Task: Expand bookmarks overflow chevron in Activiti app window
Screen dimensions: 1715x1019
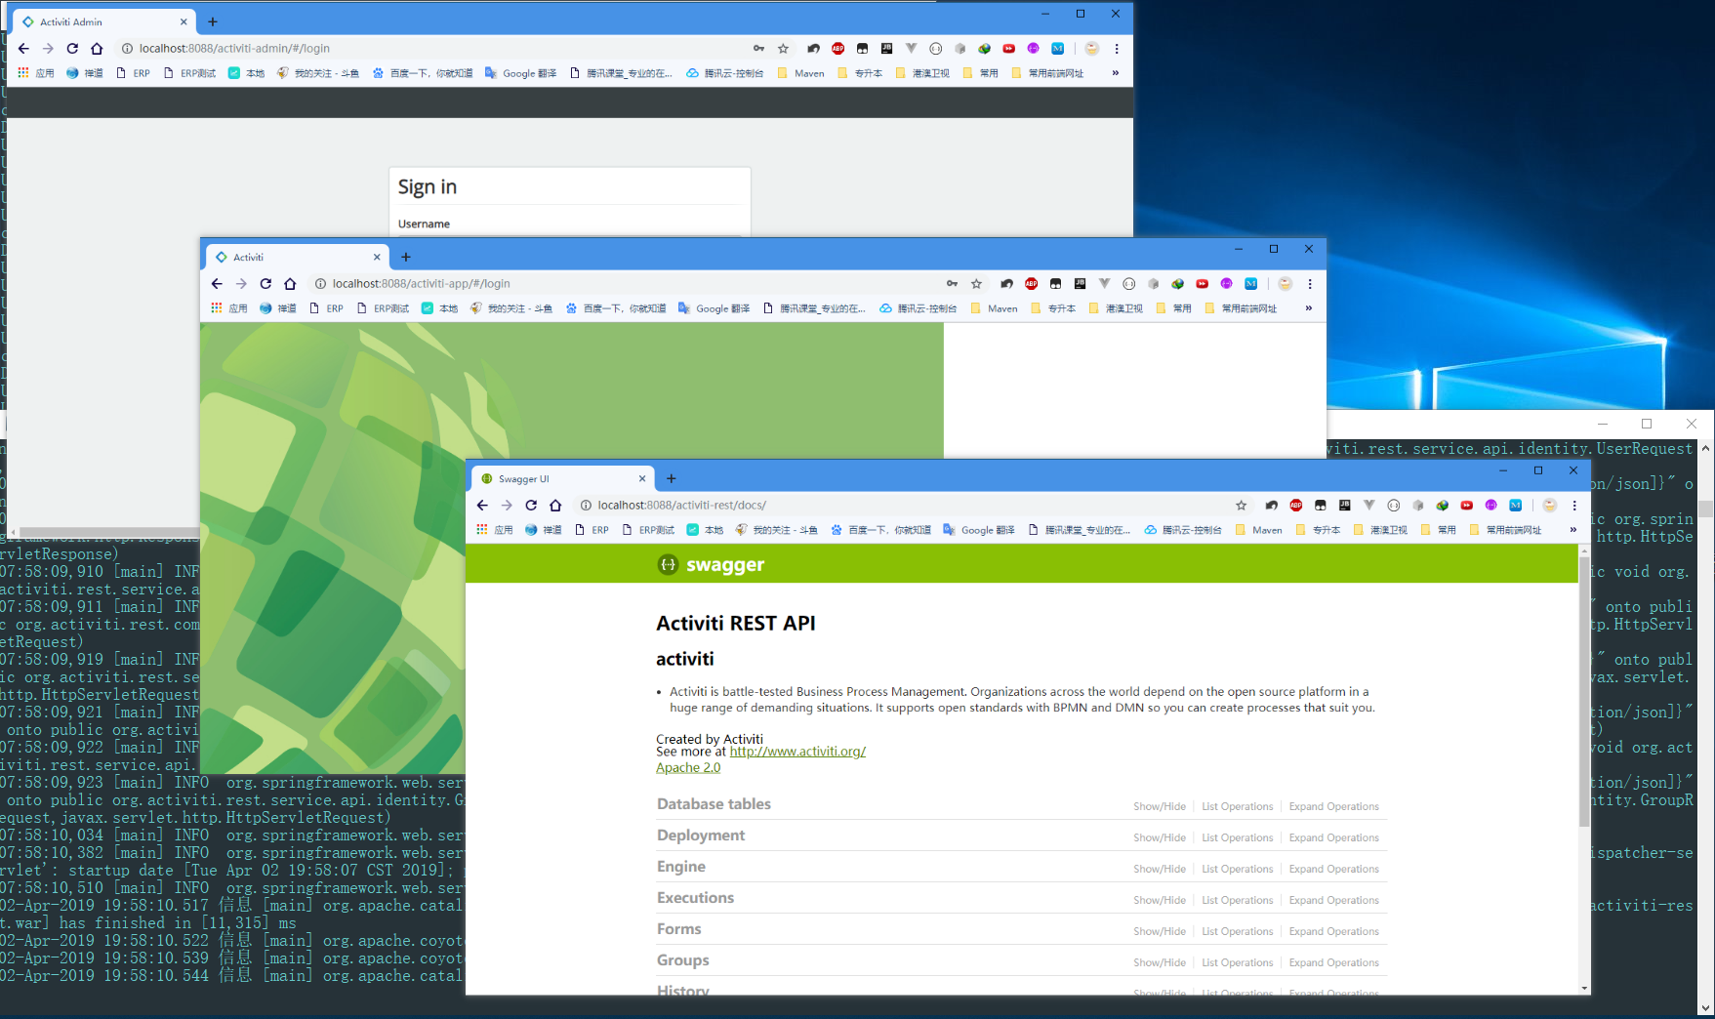Action: [x=1308, y=308]
